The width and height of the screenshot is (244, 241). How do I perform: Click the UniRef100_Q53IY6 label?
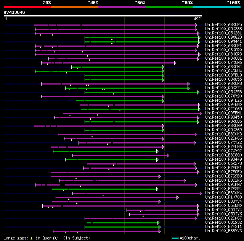[223, 214]
